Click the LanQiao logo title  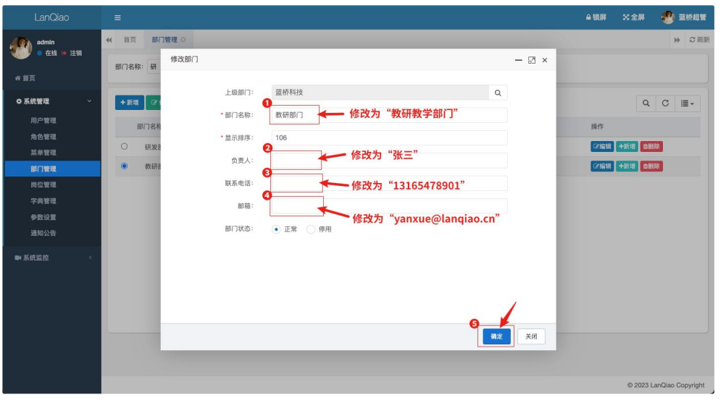click(52, 17)
